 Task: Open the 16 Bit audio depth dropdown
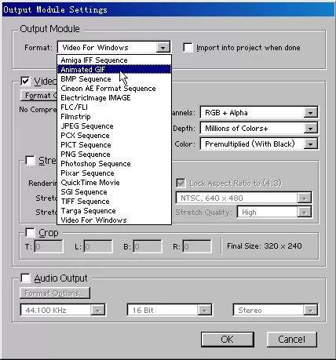tap(170, 310)
